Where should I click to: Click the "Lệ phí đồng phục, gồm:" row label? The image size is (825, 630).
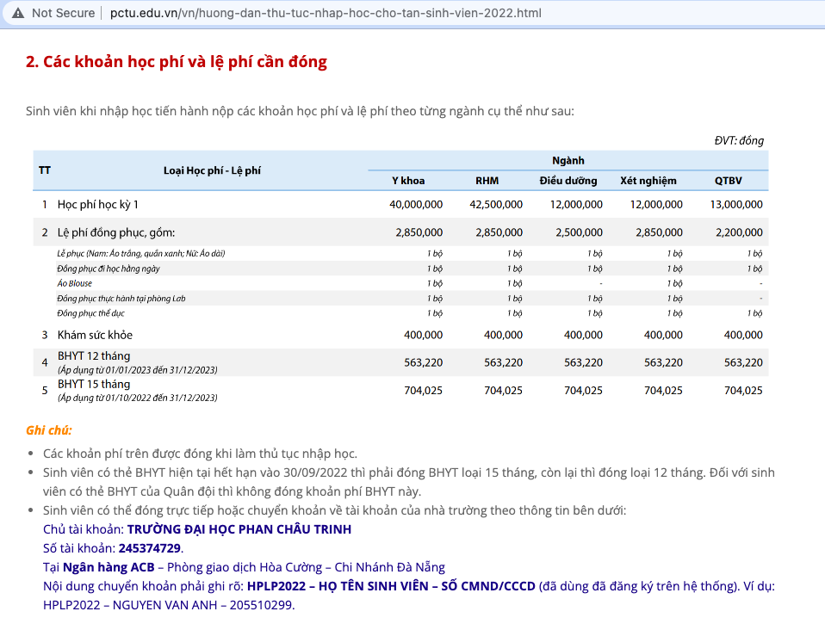point(116,232)
